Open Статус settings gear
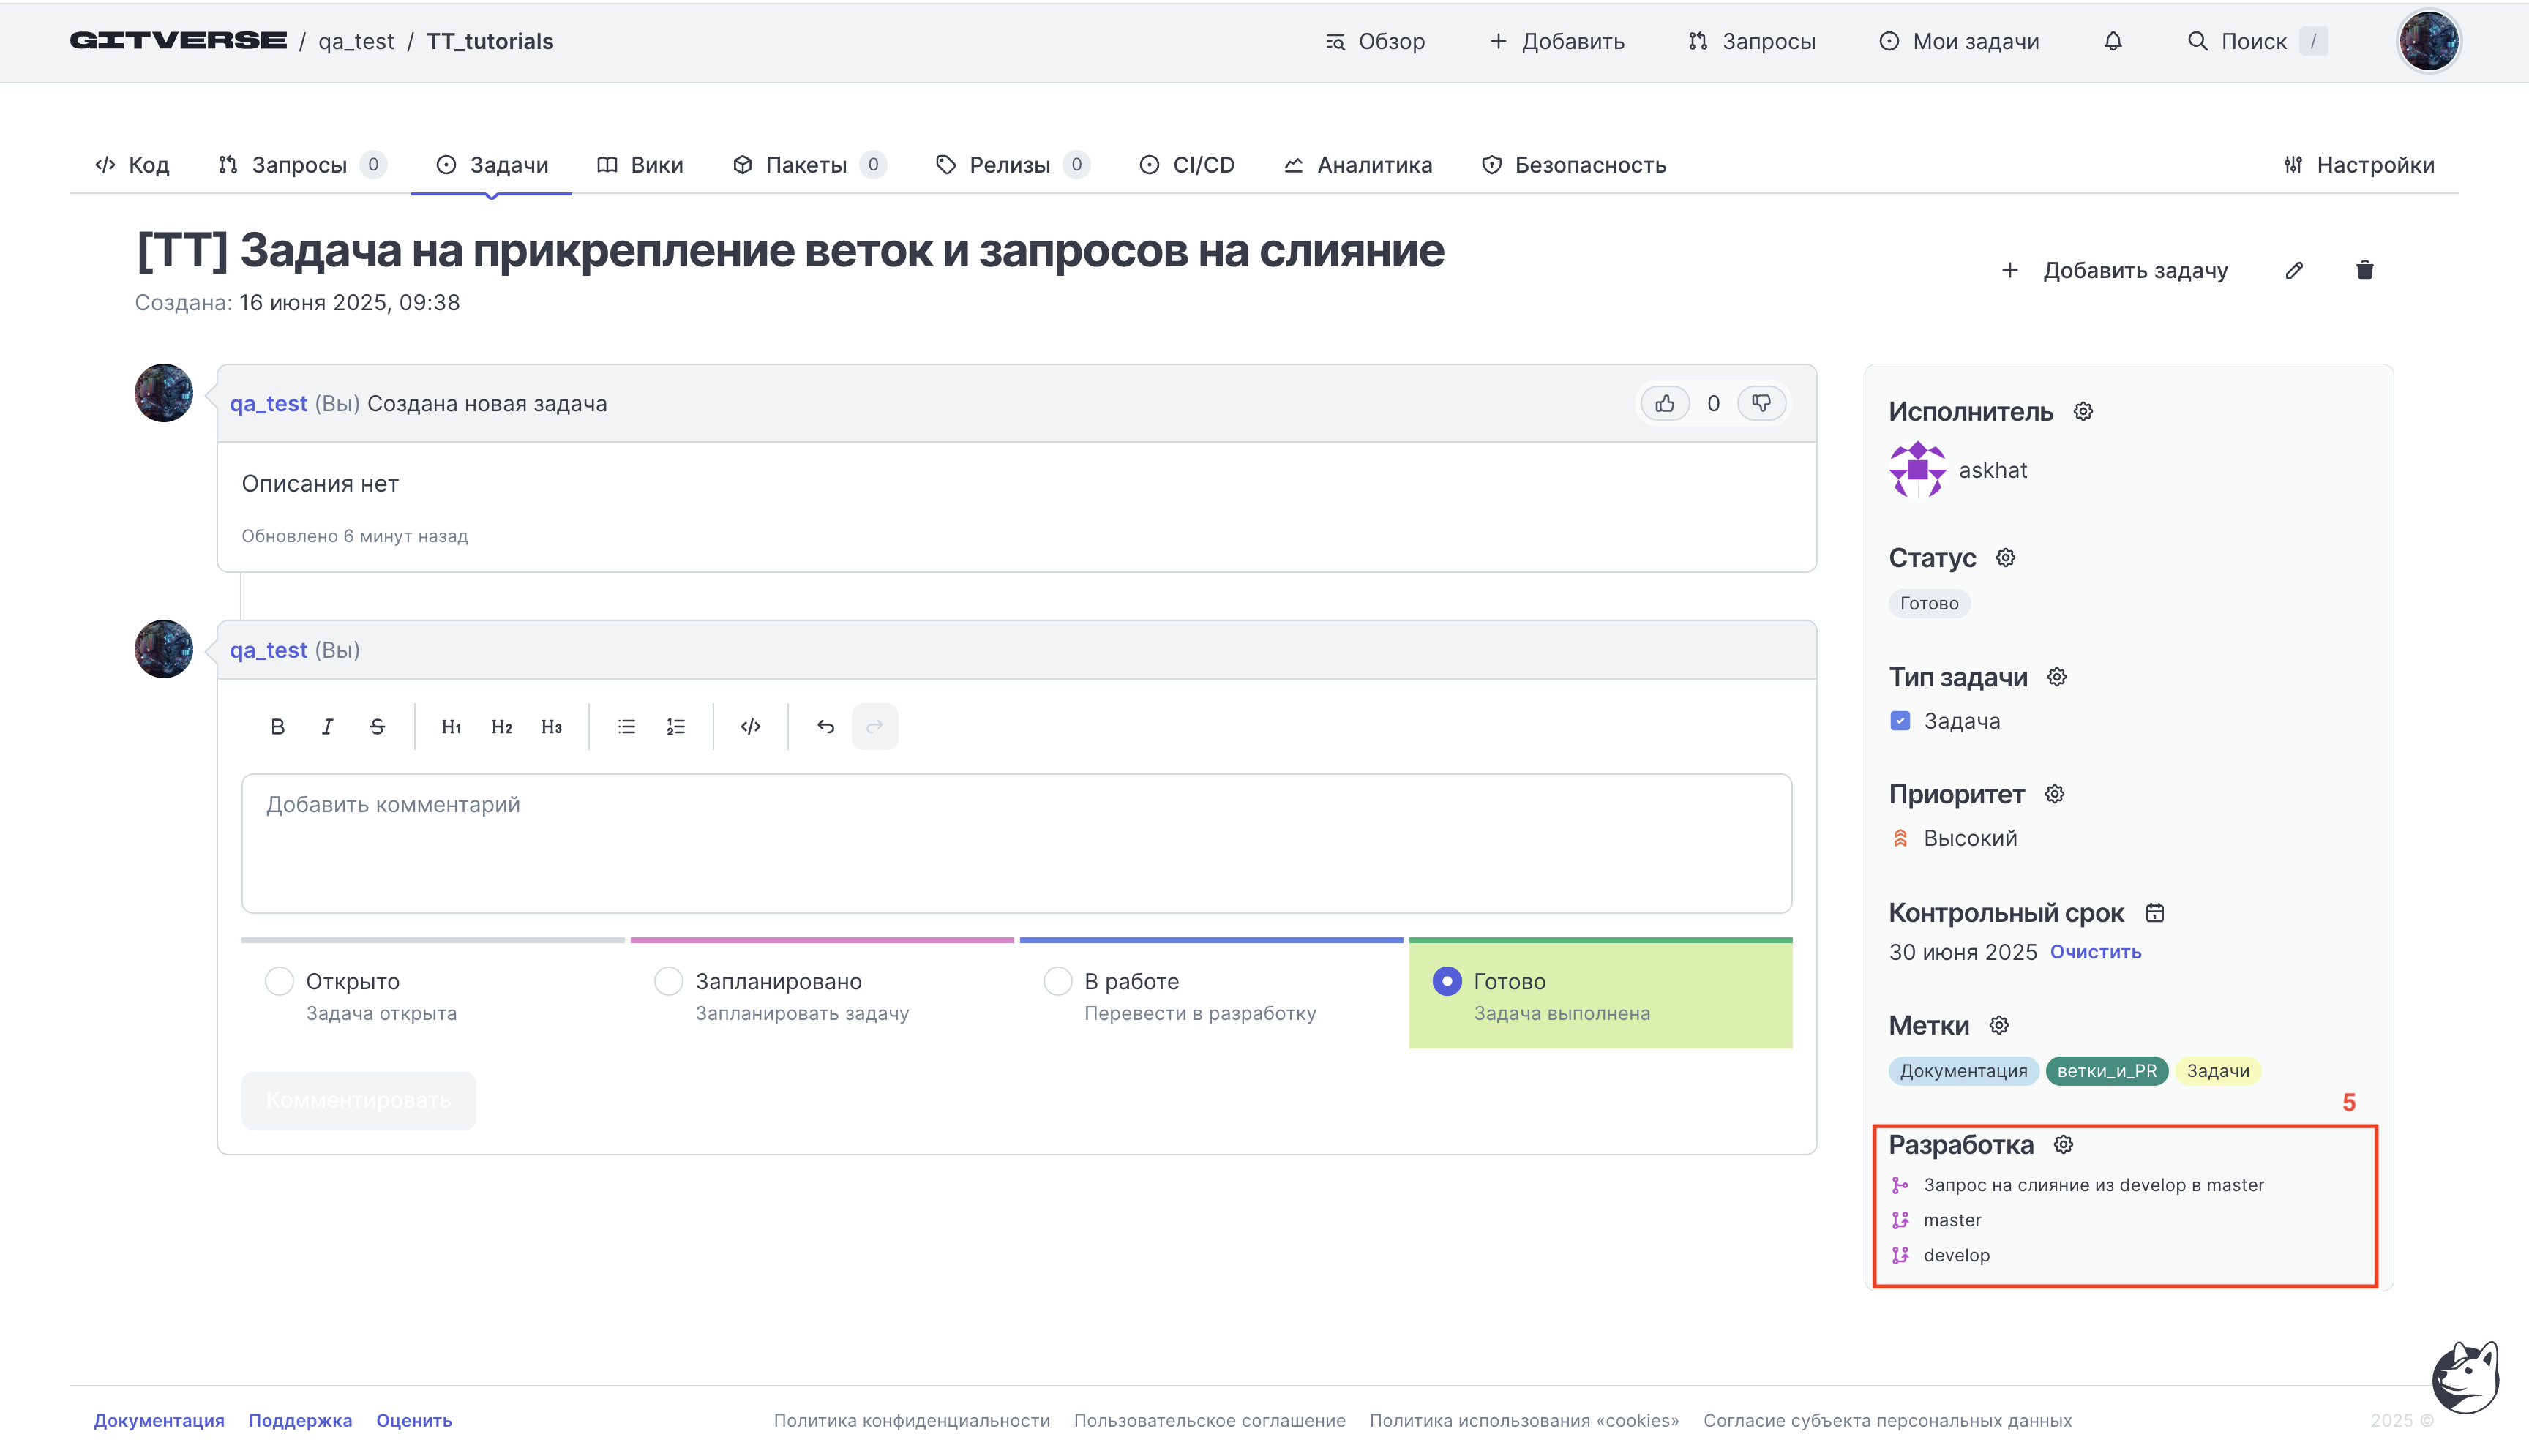Viewport: 2529px width, 1456px height. click(2005, 558)
